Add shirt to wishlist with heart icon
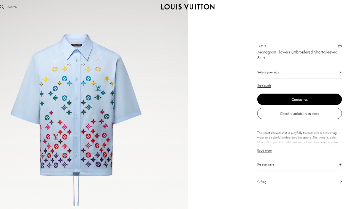The height and width of the screenshot is (209, 355). click(x=340, y=47)
